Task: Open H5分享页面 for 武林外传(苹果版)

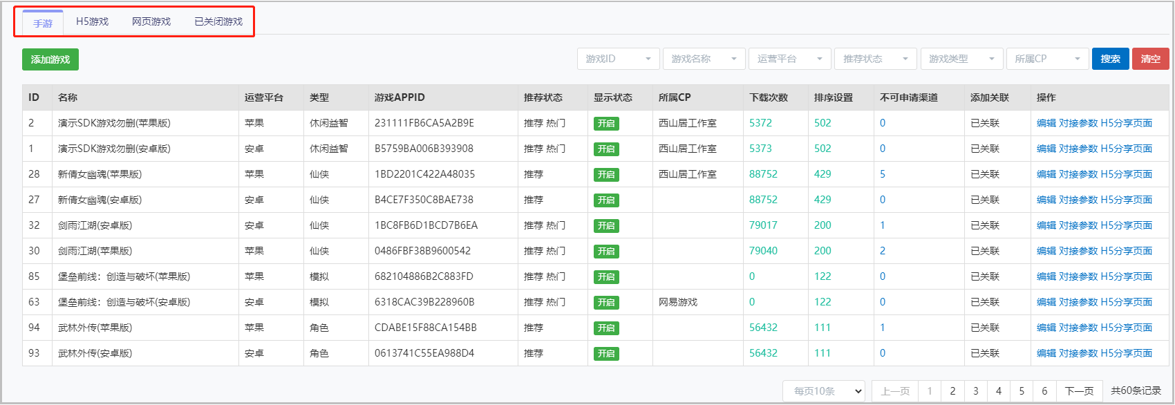Action: pos(1127,328)
